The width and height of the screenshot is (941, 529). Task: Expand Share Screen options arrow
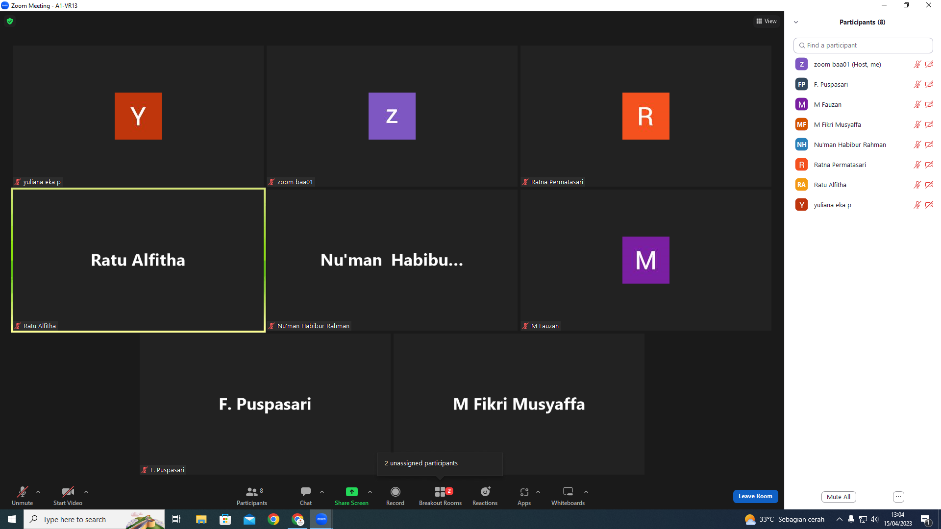(x=370, y=492)
